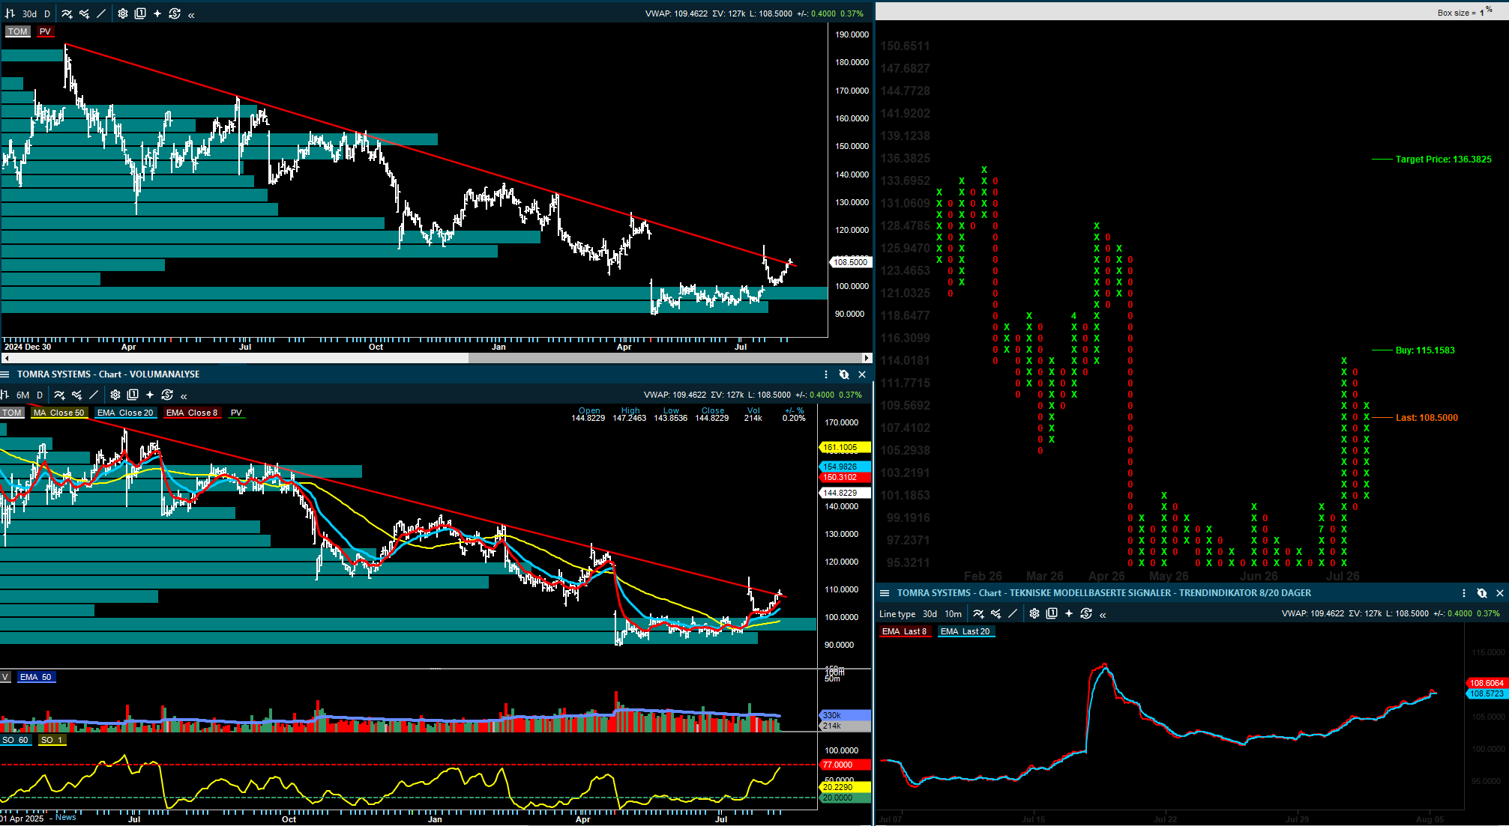Toggle MA Close 50 indicator label
Image resolution: width=1509 pixels, height=826 pixels.
pyautogui.click(x=59, y=413)
